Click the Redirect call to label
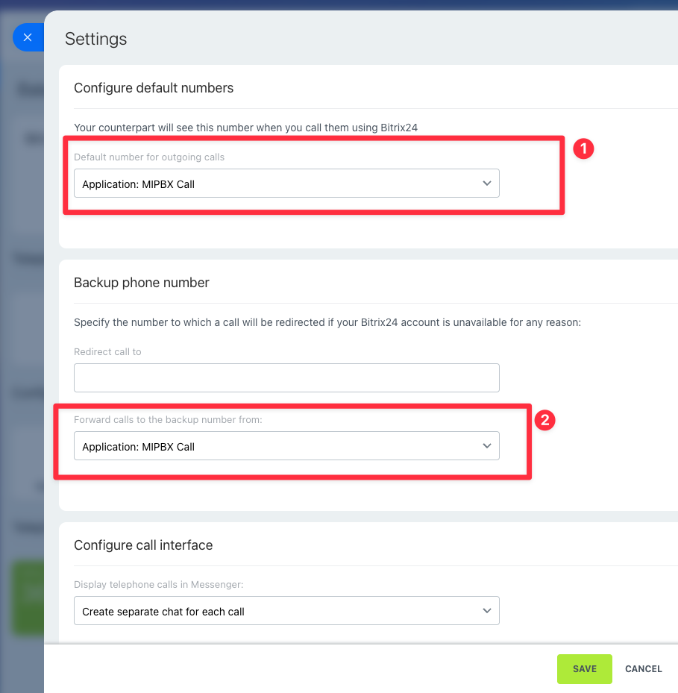The height and width of the screenshot is (693, 678). point(107,352)
